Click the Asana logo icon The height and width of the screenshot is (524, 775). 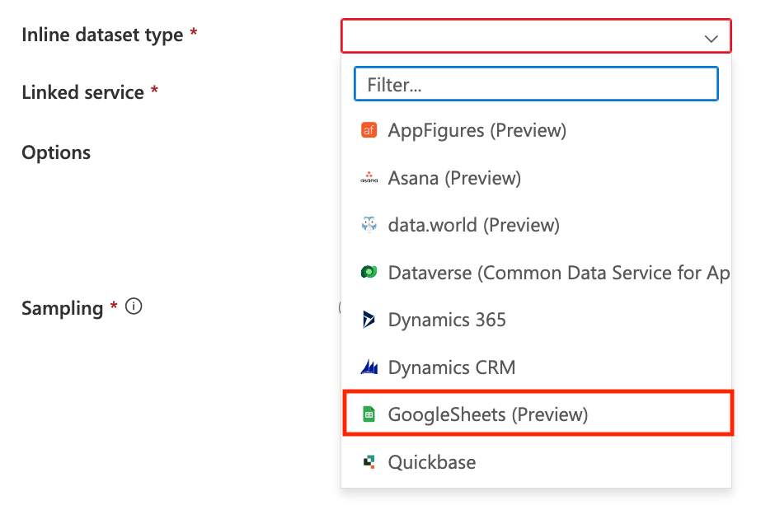click(x=369, y=178)
